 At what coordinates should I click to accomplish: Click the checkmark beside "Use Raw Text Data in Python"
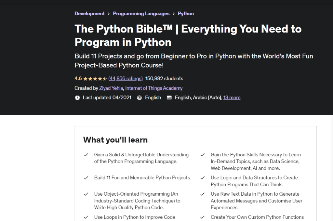(202, 194)
